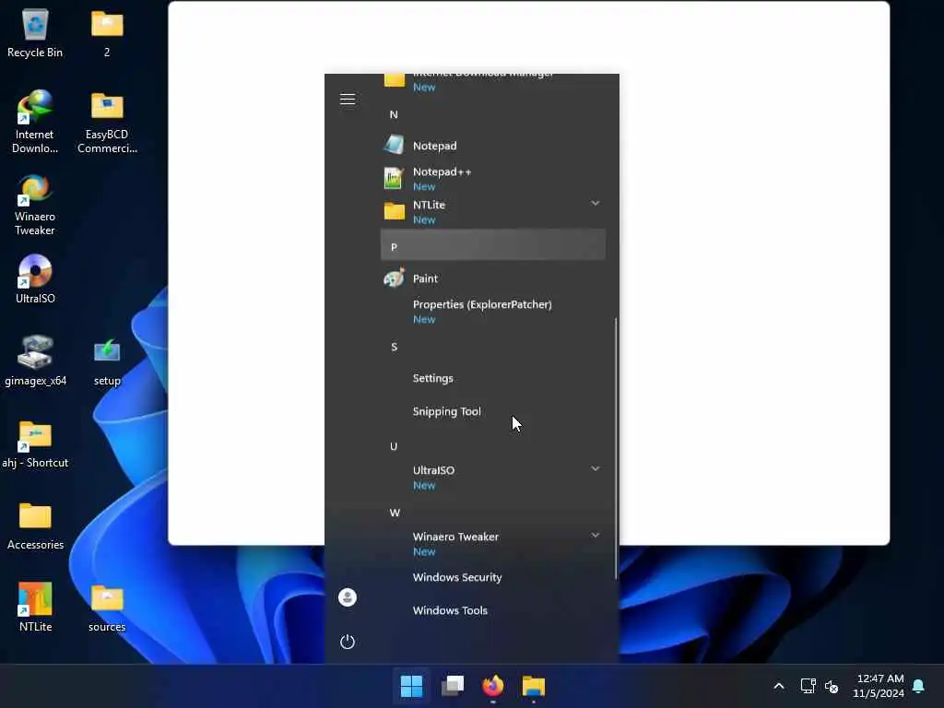Open Recycle Bin on the desktop
Screen dimensions: 944x708
click(35, 34)
